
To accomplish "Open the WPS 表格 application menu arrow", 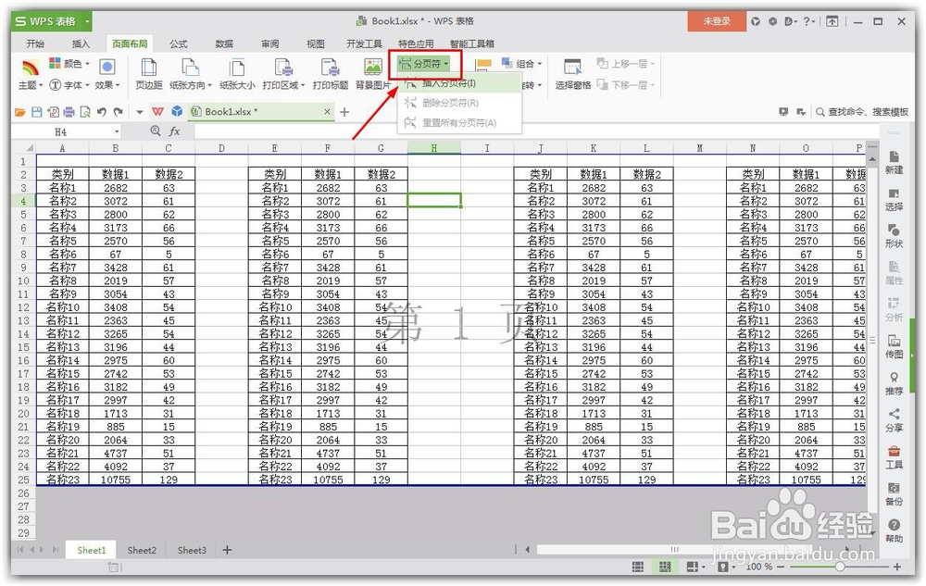I will click(x=87, y=21).
